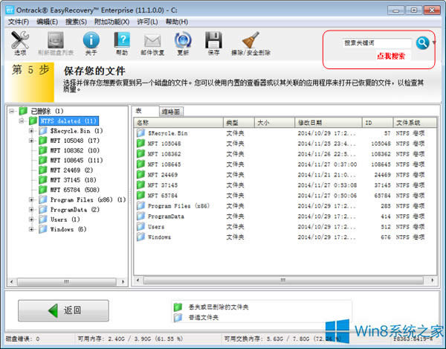Switch to the 缩略图 (Thumbnails) tab
This screenshot has height=349, width=446.
point(170,111)
